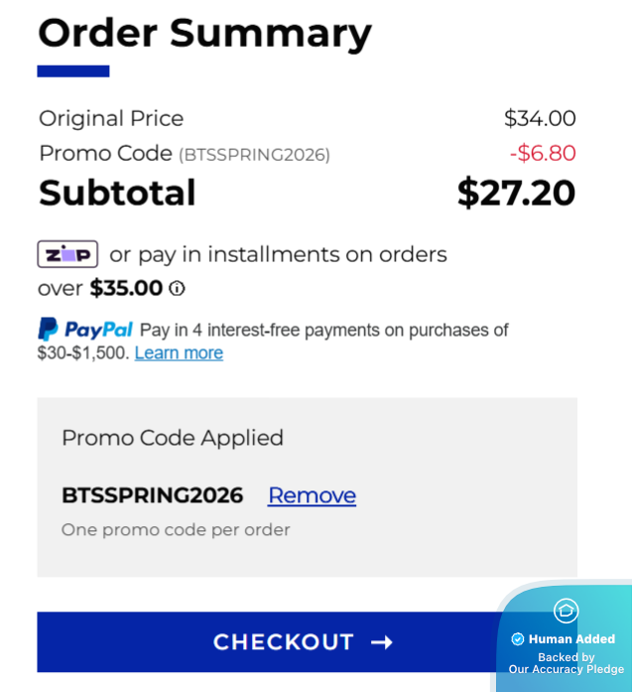Click the Original Price label
This screenshot has width=632, height=692.
click(111, 118)
